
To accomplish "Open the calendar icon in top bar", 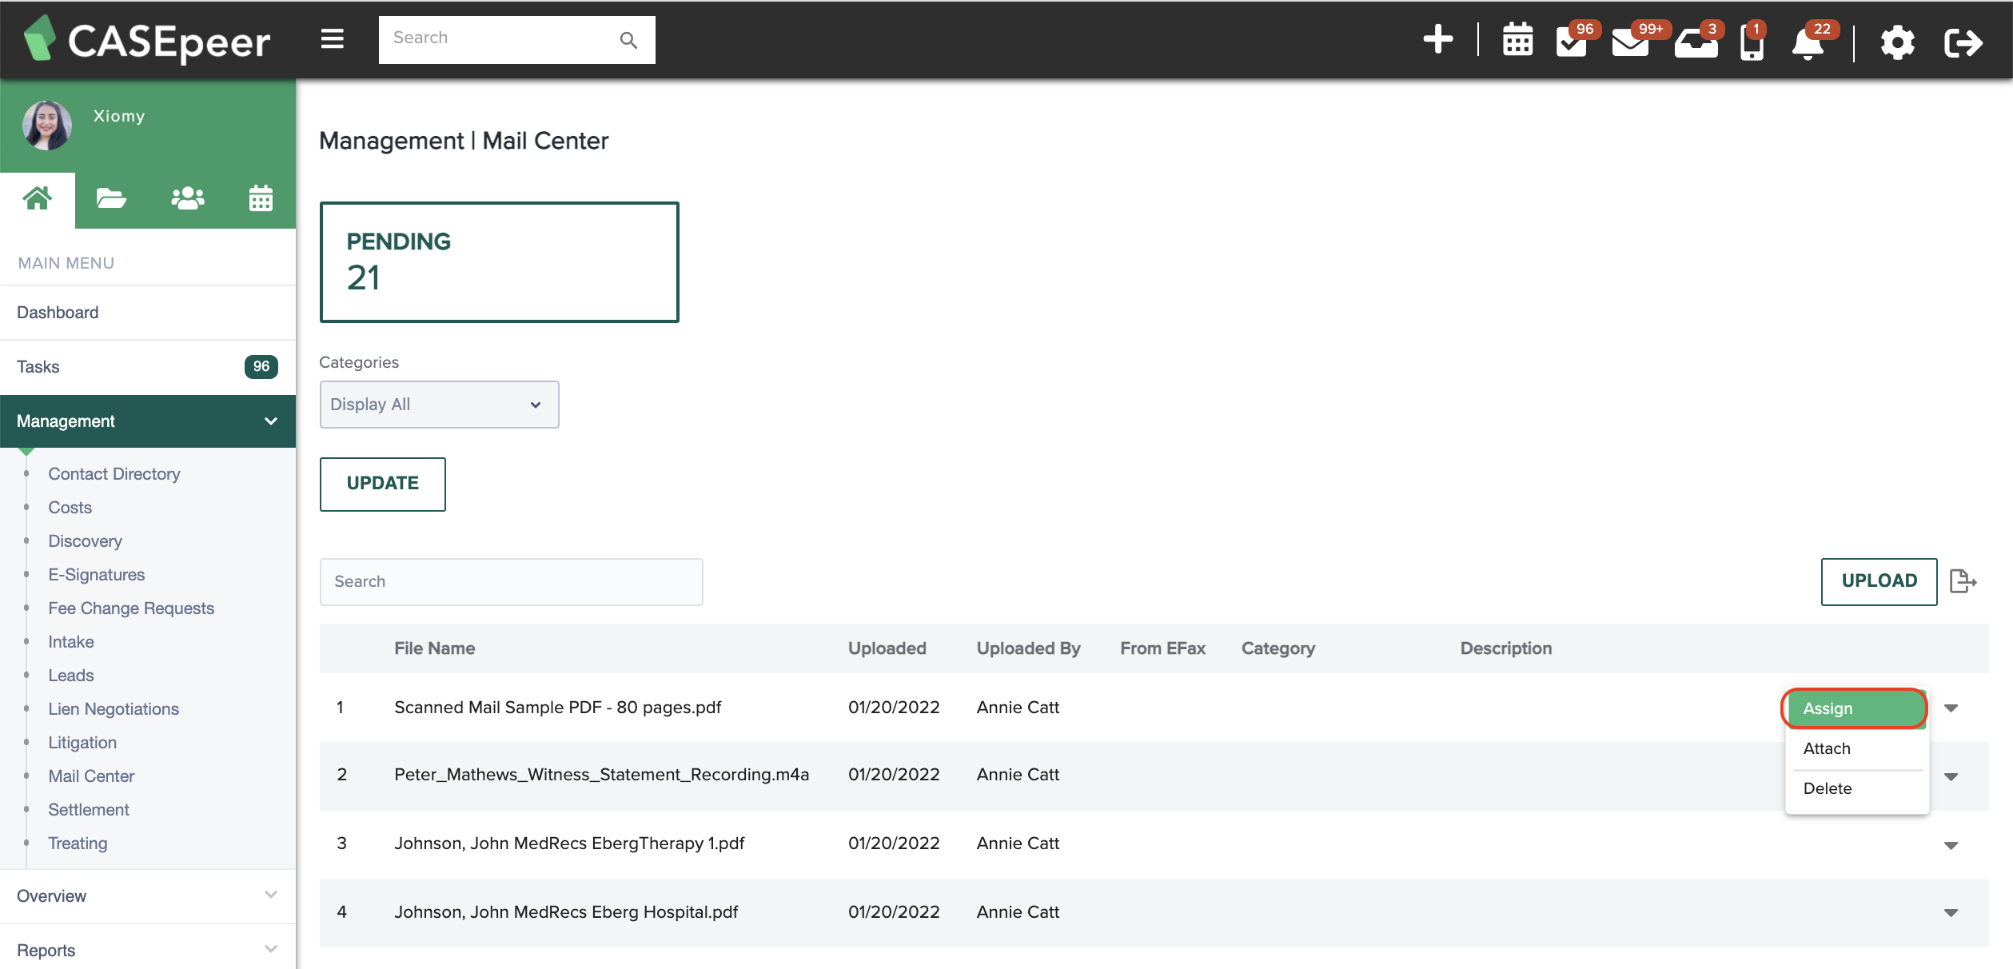I will coord(1517,40).
